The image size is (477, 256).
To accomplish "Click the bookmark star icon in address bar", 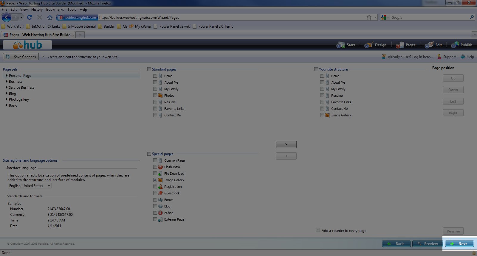I will (x=369, y=18).
